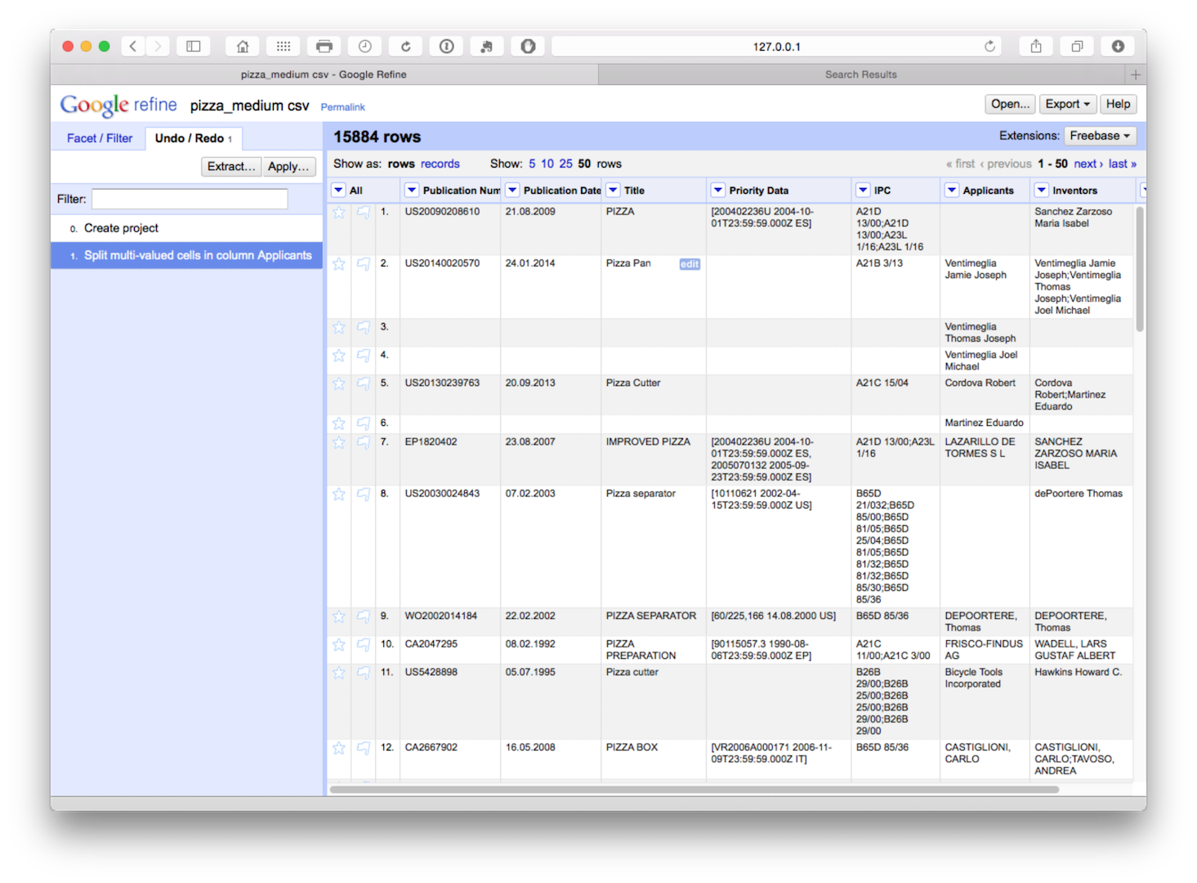The height and width of the screenshot is (883, 1197).
Task: Flag row 10 PIZZA PREPARATION
Action: click(363, 645)
